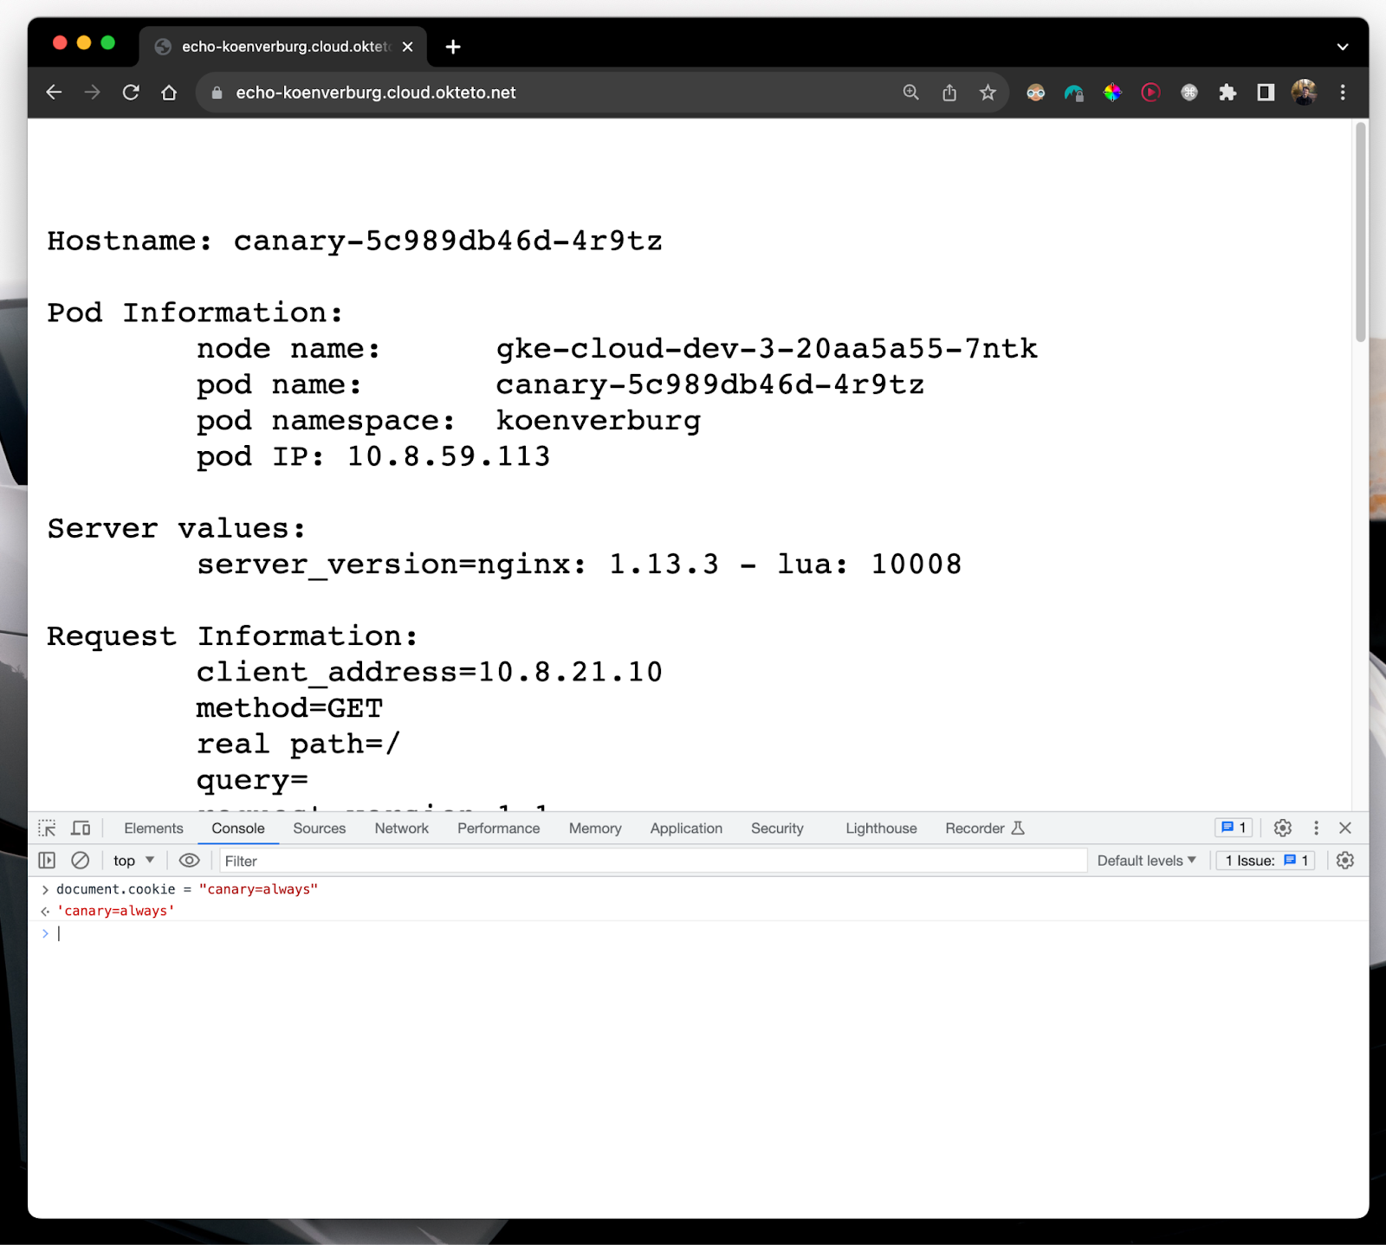Click the zoom magnifier in the address bar
The height and width of the screenshot is (1245, 1386).
910,93
